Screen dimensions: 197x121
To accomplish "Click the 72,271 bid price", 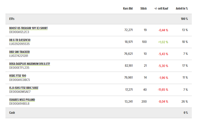I will tap(128, 30).
